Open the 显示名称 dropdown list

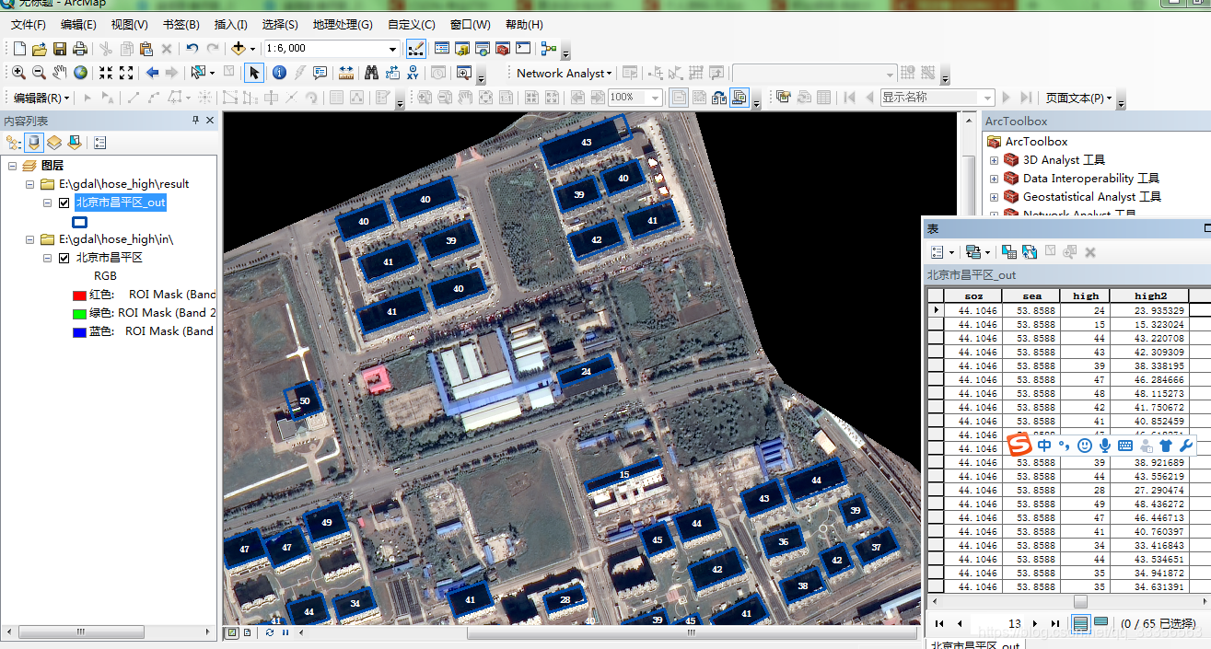pyautogui.click(x=987, y=98)
